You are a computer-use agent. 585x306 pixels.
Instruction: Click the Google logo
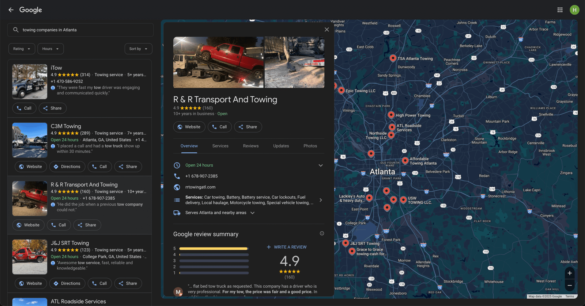[x=31, y=10]
